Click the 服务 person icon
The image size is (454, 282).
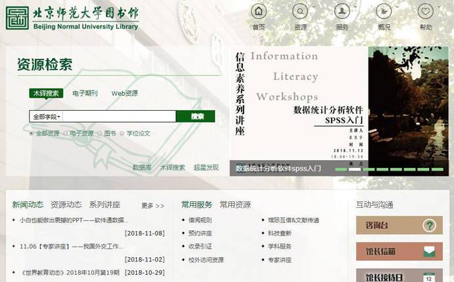pos(342,11)
